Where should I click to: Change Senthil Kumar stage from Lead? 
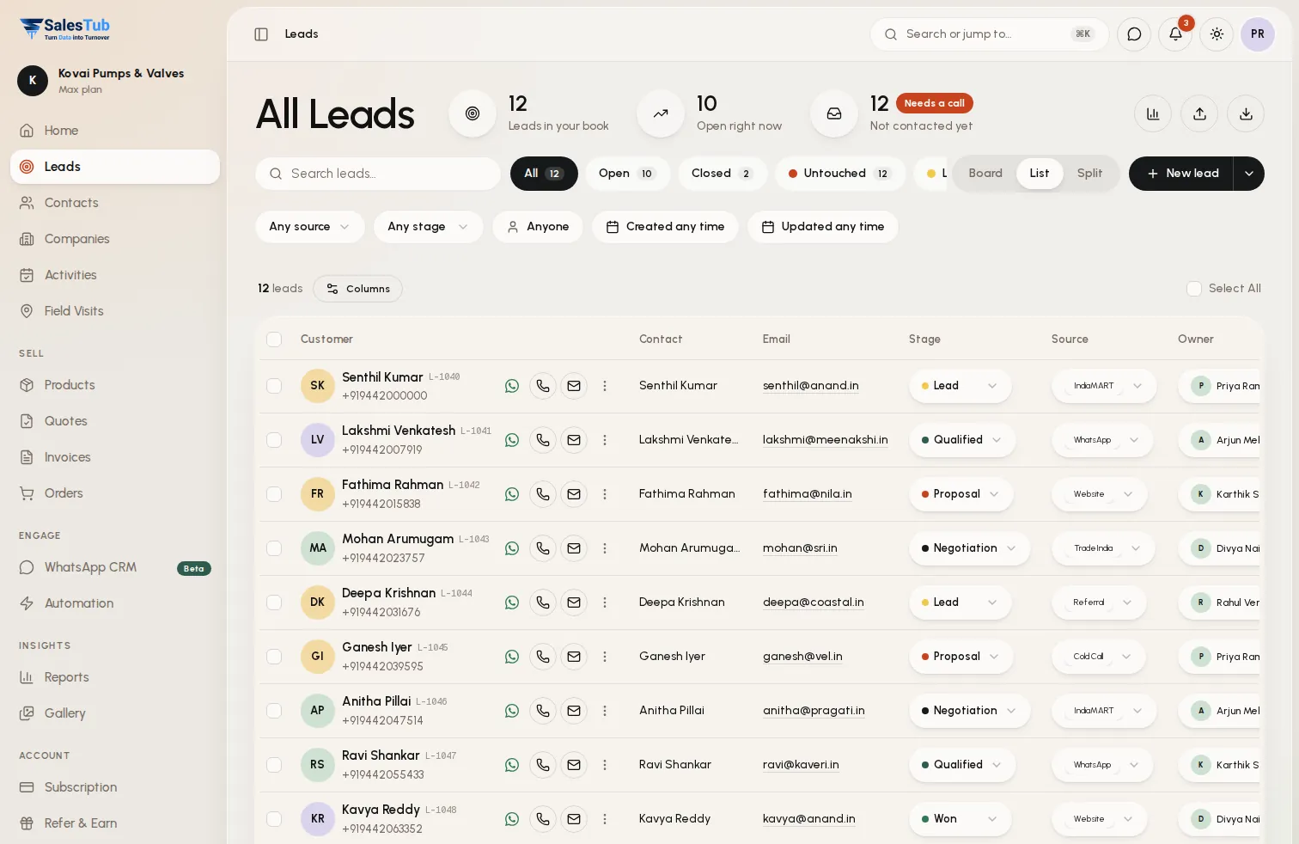(x=960, y=386)
